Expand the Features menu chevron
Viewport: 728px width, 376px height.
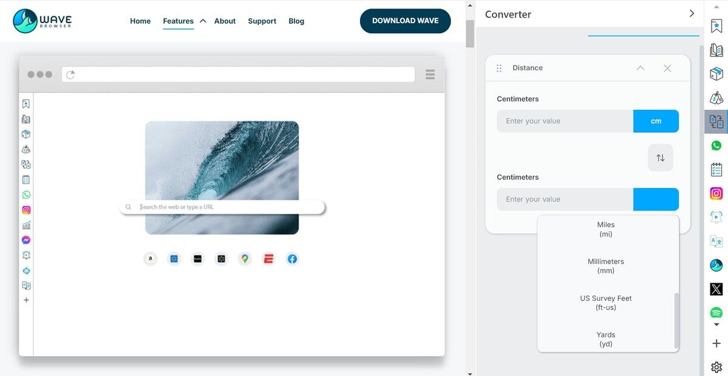tap(203, 21)
